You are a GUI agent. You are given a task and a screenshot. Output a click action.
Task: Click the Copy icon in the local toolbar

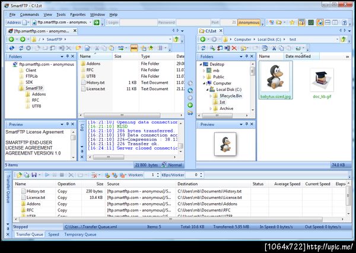click(x=281, y=48)
